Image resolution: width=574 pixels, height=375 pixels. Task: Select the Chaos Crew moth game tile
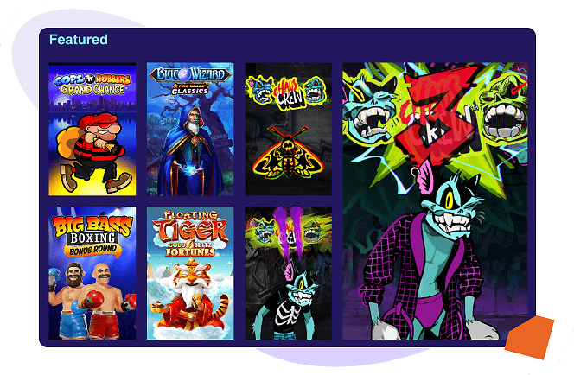click(288, 129)
